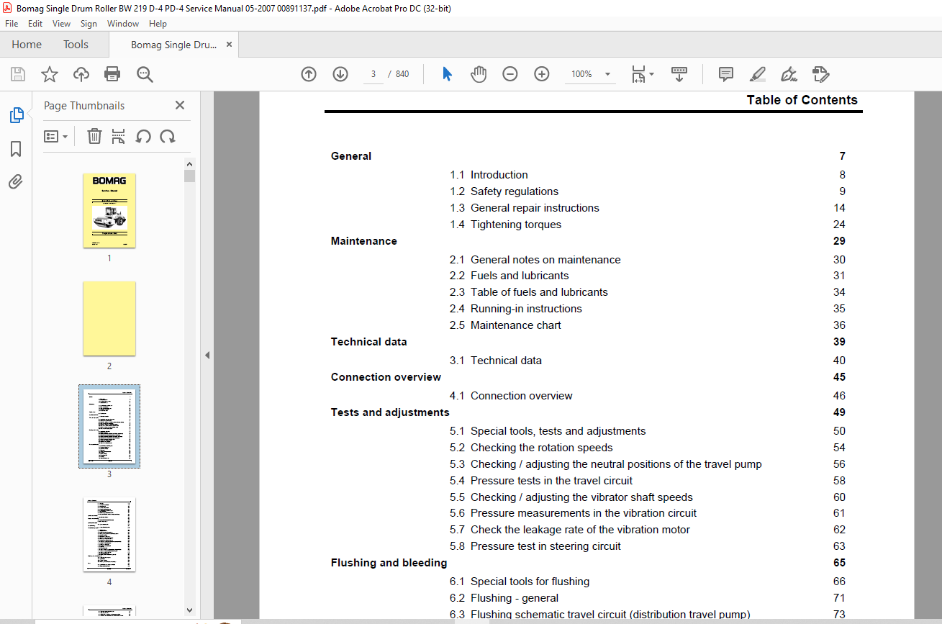Screen dimensions: 942x624
Task: Click '1.2 Safety regulations' entry
Action: click(504, 191)
